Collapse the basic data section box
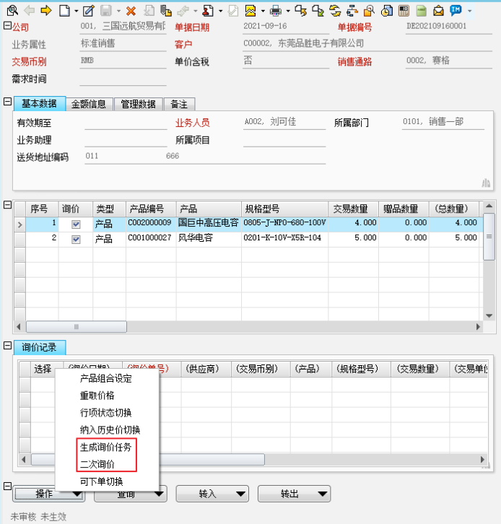The width and height of the screenshot is (501, 524). [x=7, y=102]
